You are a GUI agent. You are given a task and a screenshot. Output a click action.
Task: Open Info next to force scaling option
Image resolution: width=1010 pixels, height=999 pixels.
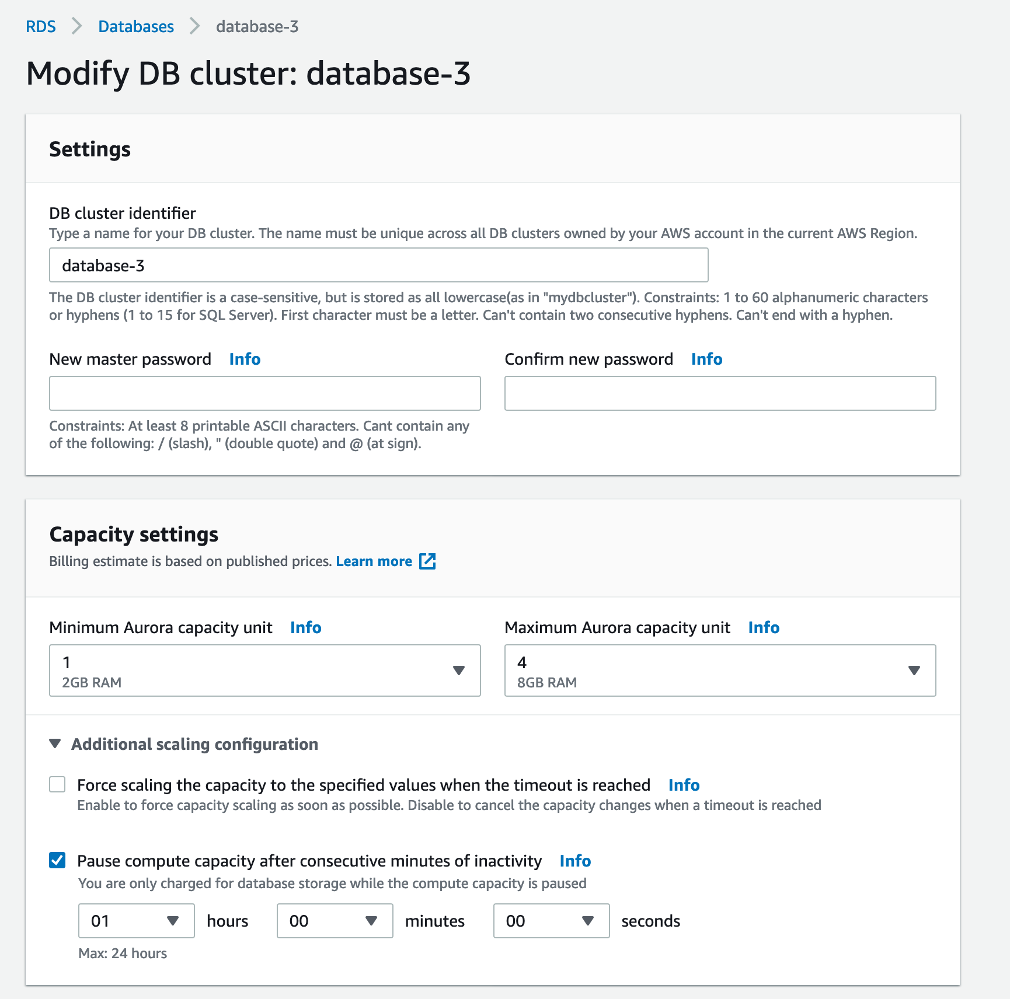point(683,785)
